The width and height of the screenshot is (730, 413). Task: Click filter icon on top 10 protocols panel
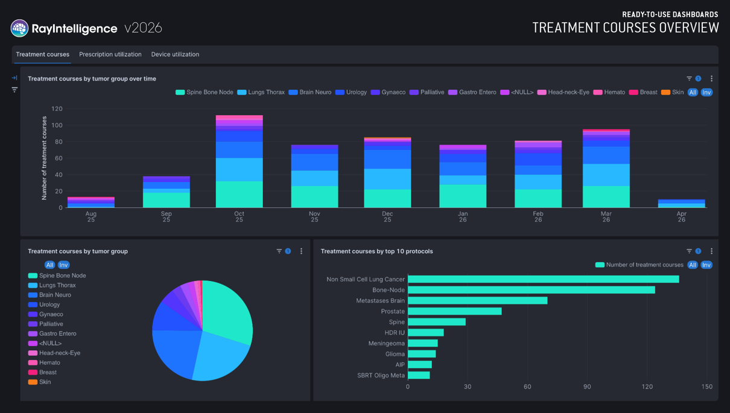689,251
